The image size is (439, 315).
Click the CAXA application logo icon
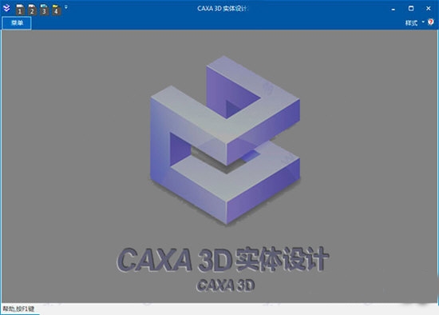[6, 8]
